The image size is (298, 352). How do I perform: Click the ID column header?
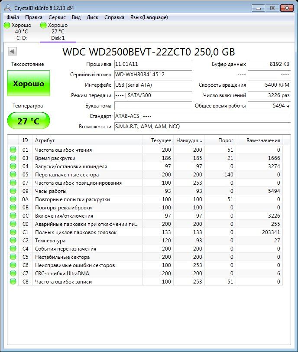(x=25, y=140)
